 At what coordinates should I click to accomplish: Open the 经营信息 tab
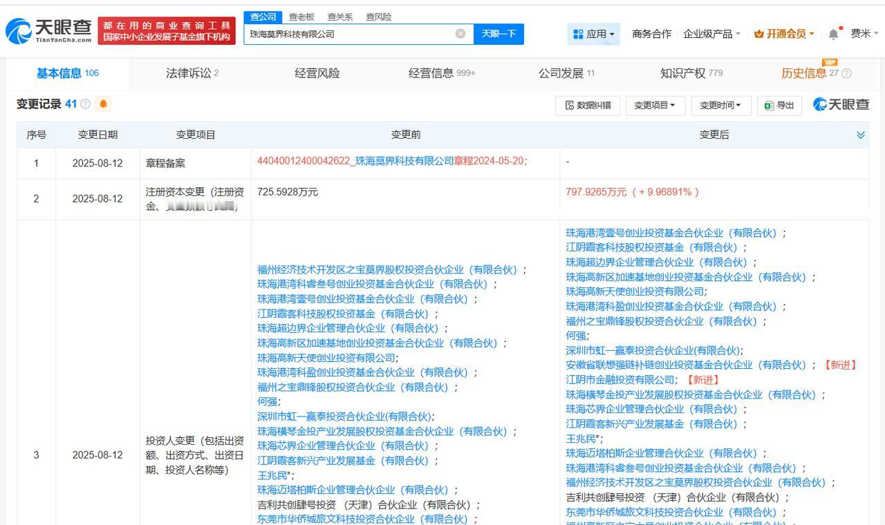point(442,73)
